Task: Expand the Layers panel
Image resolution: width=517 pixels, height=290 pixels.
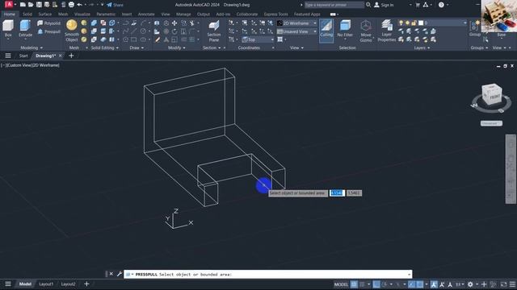Action: coord(422,48)
